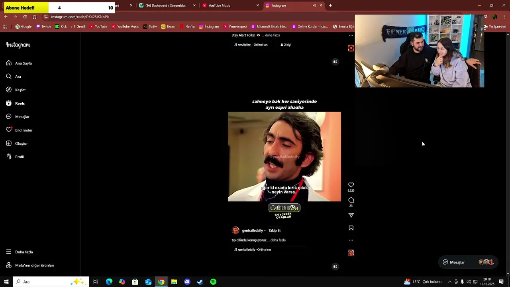
Task: Show the '2 kişi' tagged people
Action: 286,45
